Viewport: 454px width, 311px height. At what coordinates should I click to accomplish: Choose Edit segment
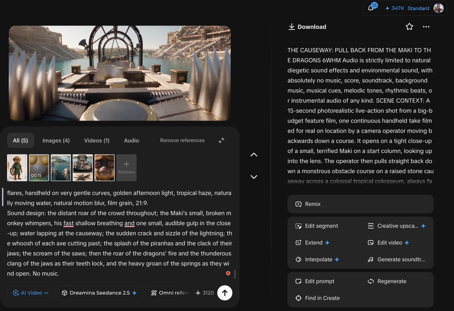317,226
